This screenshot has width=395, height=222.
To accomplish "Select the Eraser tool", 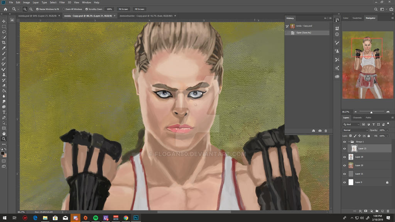I will [x=4, y=86].
